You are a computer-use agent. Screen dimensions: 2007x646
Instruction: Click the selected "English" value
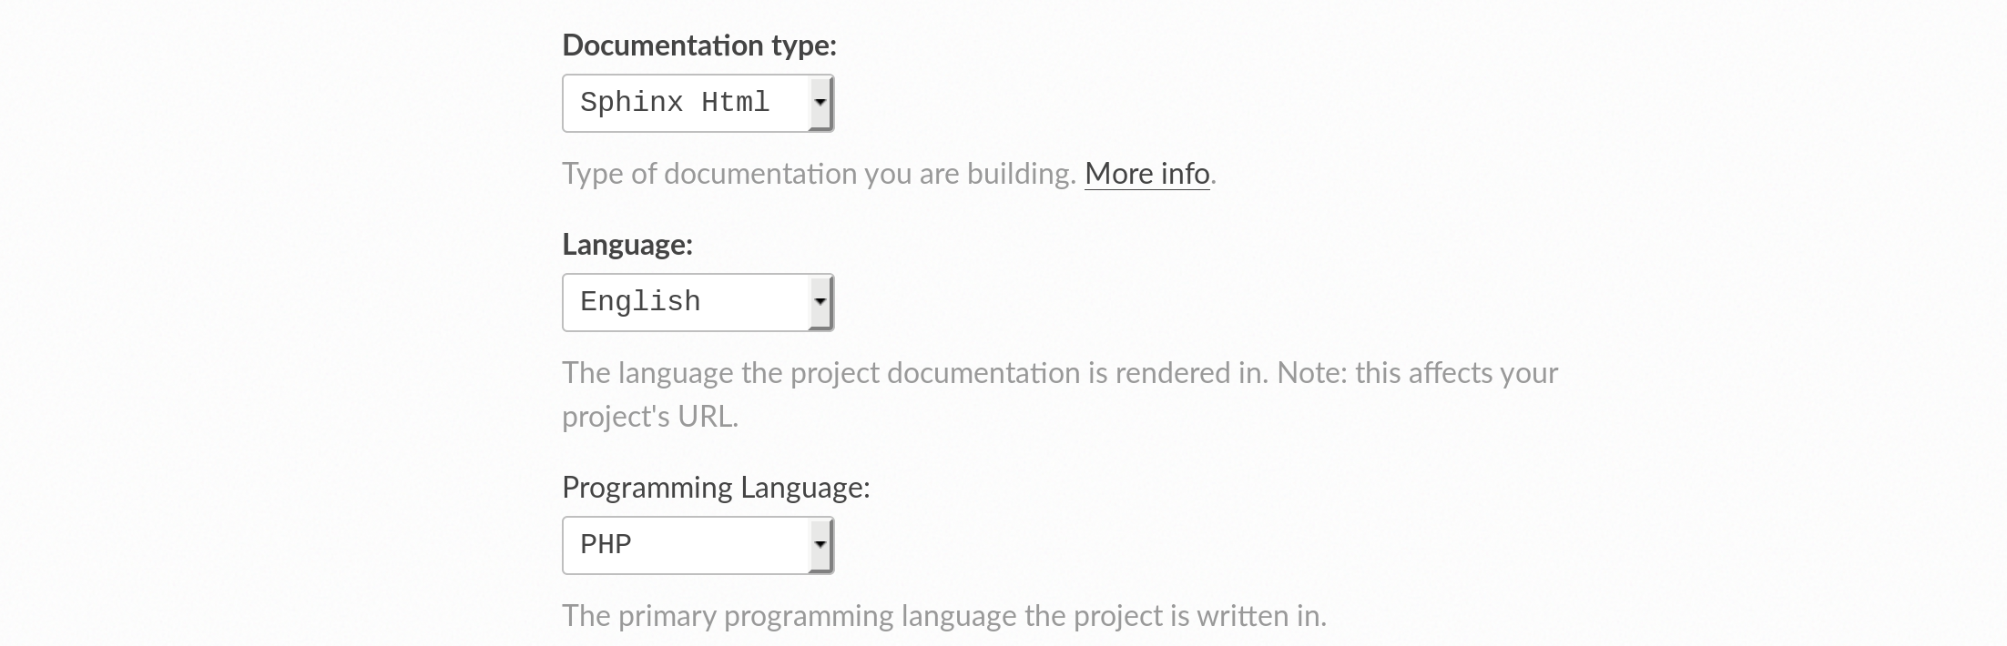(x=640, y=302)
